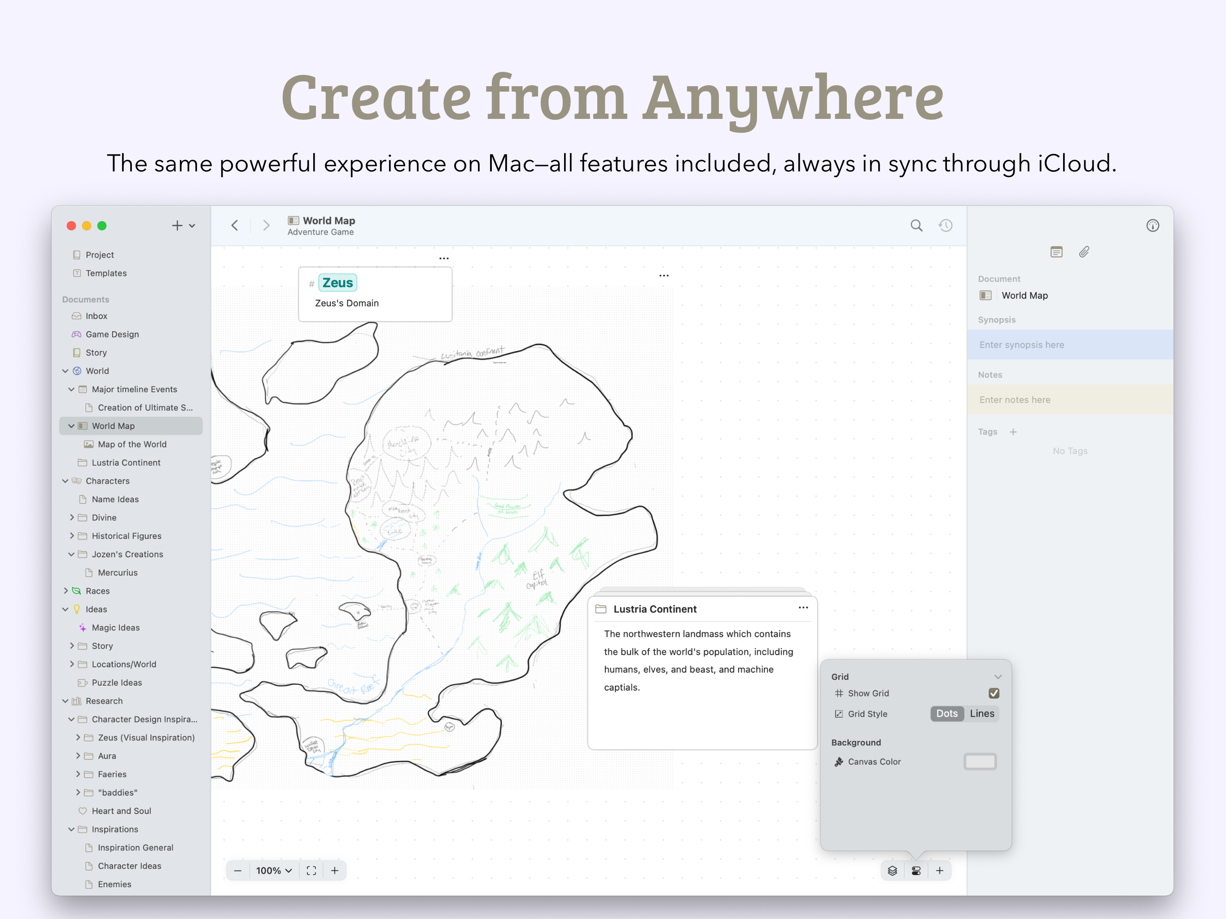The width and height of the screenshot is (1226, 919).
Task: Add a new canvas item with plus
Action: coord(939,871)
